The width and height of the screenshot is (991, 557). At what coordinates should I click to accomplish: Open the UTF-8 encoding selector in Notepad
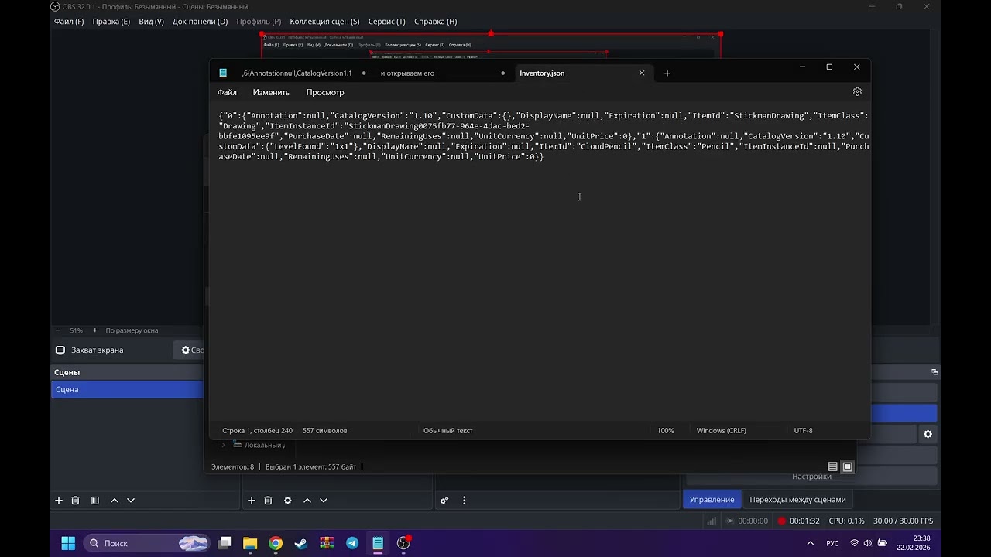pyautogui.click(x=804, y=431)
